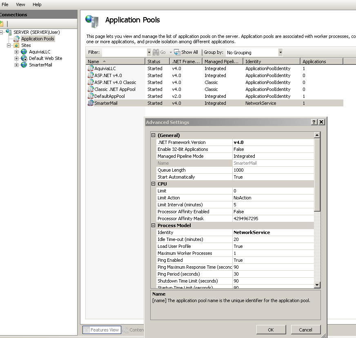Click OK in Advanced Settings dialog

pos(271,330)
